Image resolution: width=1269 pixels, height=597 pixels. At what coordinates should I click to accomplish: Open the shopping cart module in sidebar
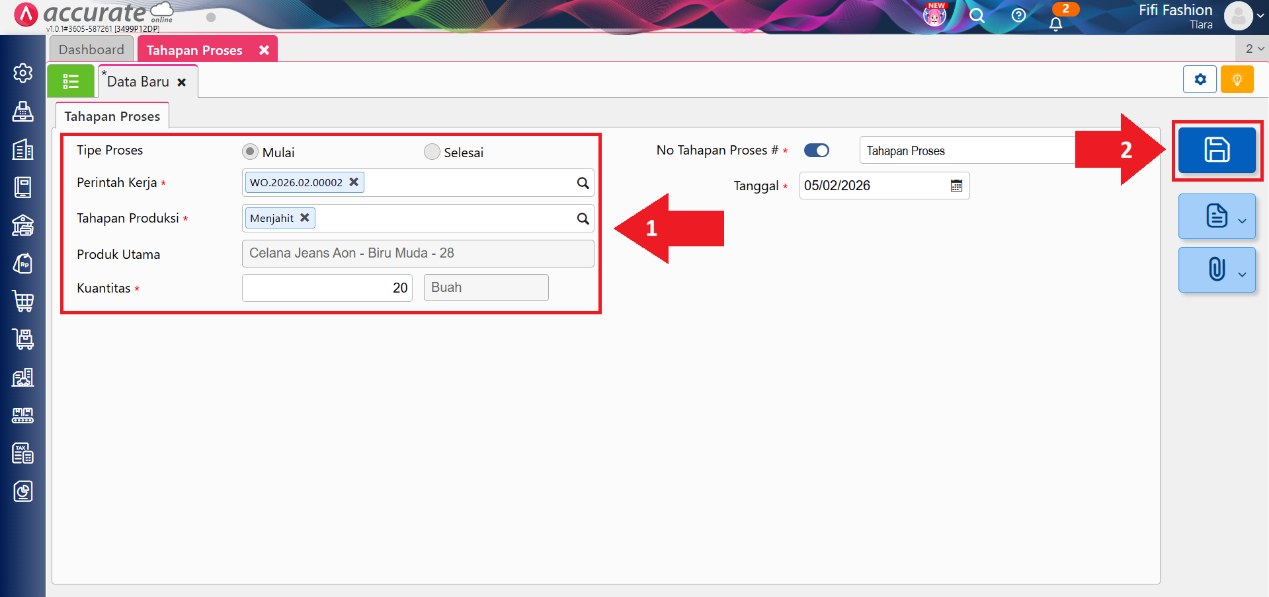pyautogui.click(x=23, y=301)
